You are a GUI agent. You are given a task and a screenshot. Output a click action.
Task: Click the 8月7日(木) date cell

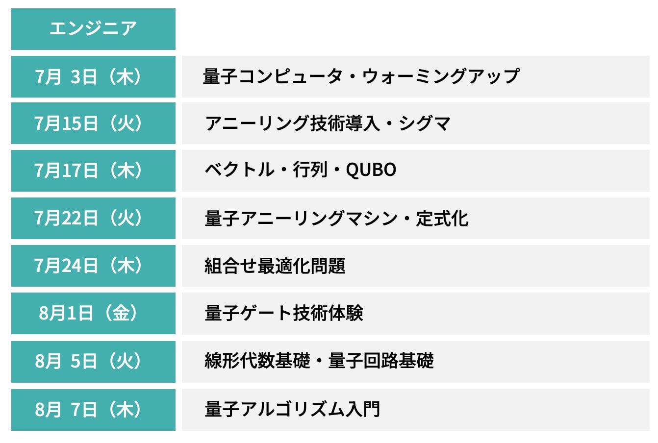[93, 409]
